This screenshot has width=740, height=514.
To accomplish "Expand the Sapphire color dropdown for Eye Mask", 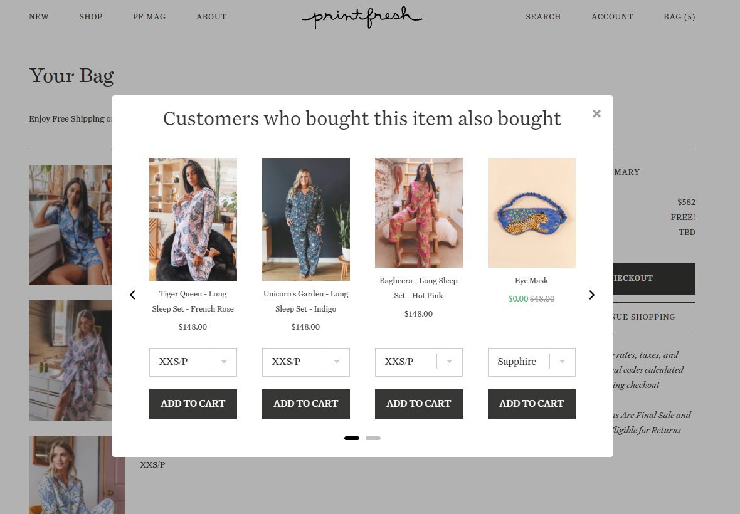I will [532, 362].
